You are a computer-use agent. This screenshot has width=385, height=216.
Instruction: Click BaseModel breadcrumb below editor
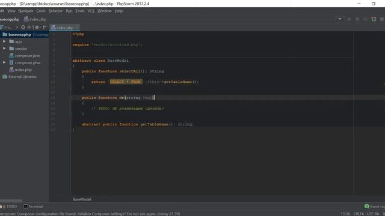(82, 199)
